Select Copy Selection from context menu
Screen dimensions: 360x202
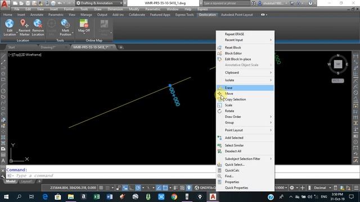click(245, 99)
